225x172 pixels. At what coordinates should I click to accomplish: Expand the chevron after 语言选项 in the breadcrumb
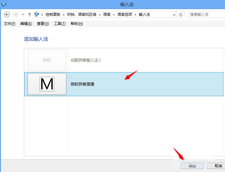[x=135, y=15]
